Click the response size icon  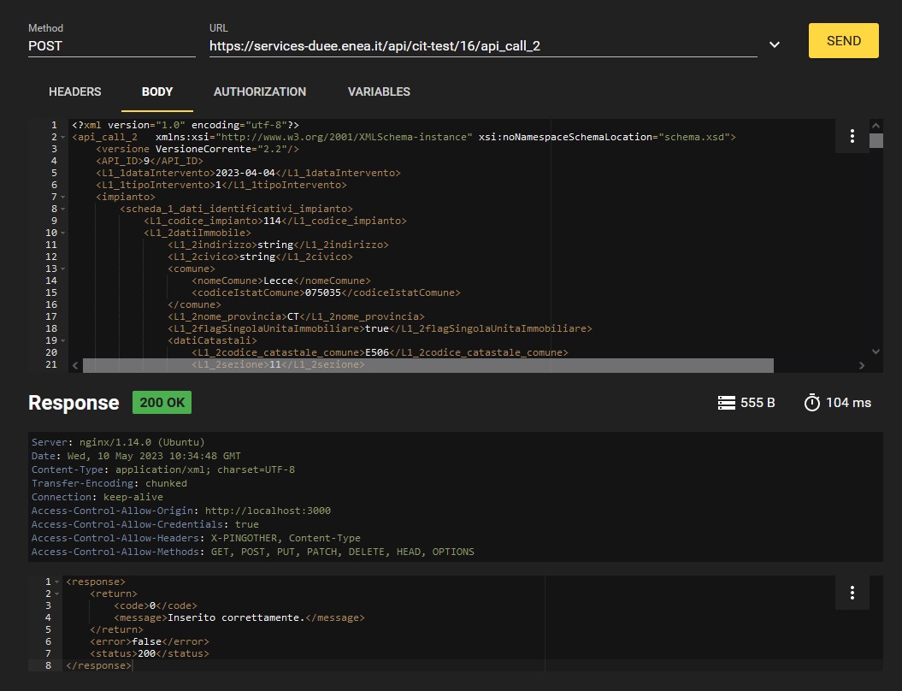tap(727, 403)
